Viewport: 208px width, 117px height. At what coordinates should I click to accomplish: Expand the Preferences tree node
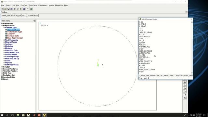(2, 23)
